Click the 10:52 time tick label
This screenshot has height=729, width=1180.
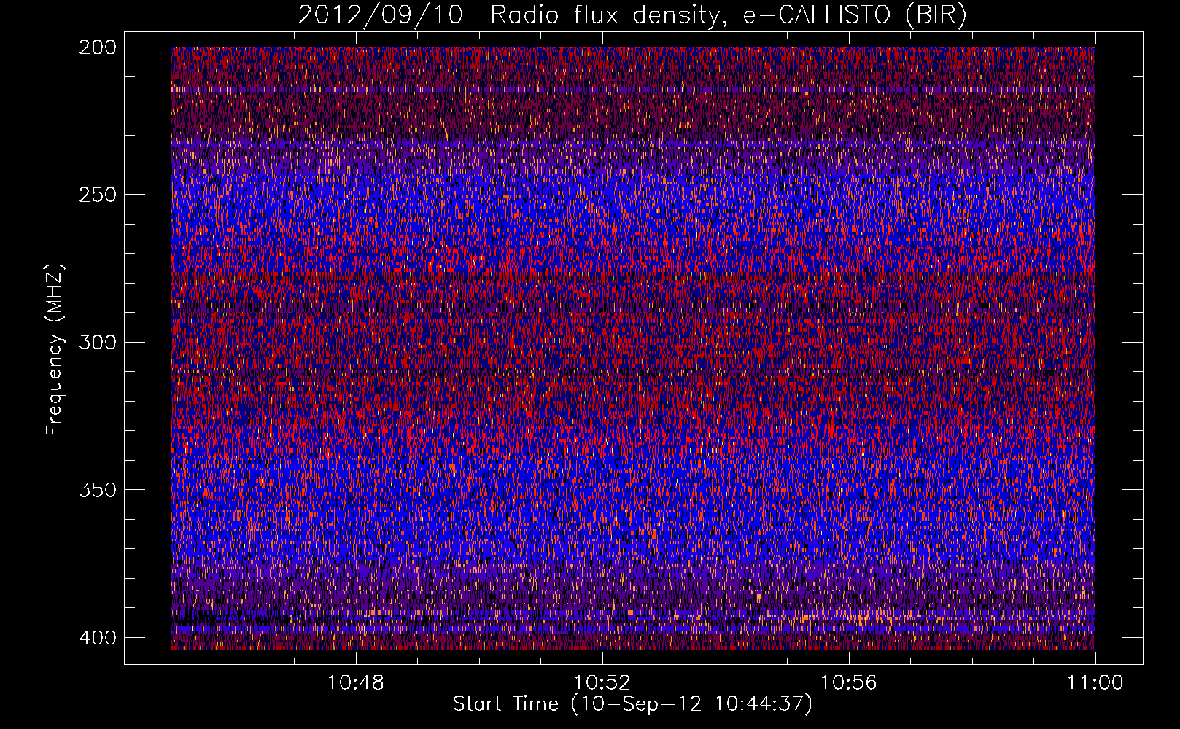[602, 683]
